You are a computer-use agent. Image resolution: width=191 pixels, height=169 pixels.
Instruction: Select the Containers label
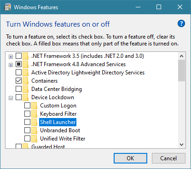(x=45, y=81)
